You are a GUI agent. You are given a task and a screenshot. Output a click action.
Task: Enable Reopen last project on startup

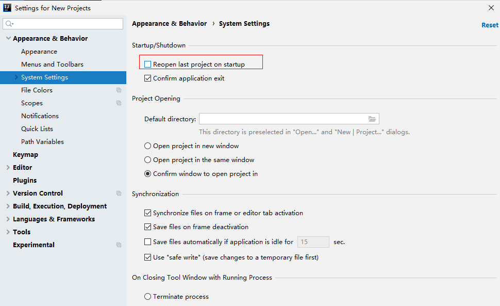(x=148, y=65)
